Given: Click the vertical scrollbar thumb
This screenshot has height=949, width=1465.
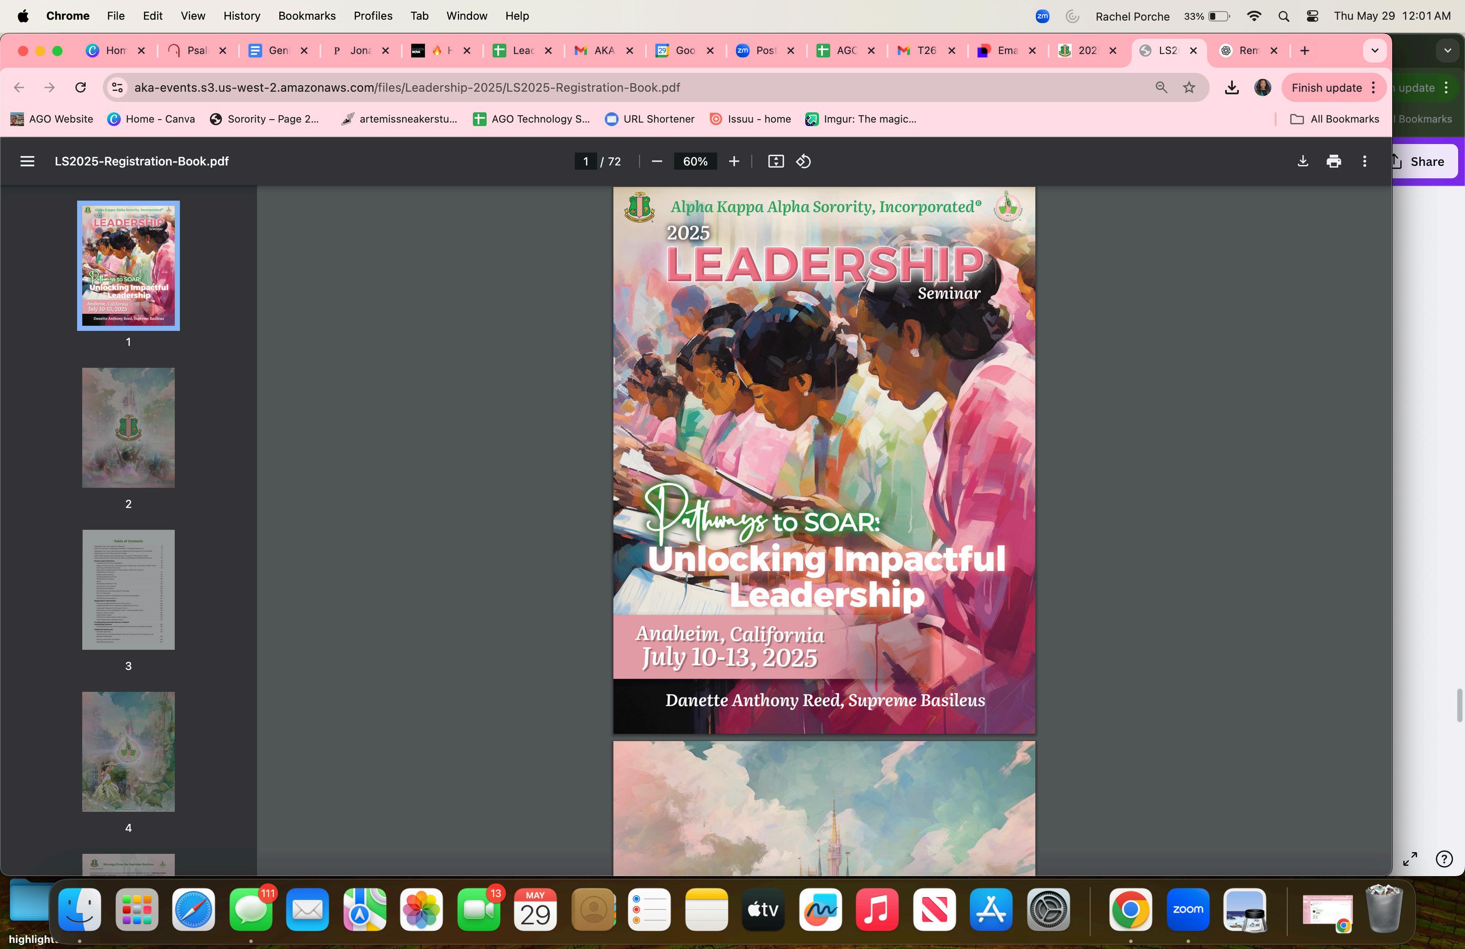Looking at the screenshot, I should (1459, 705).
